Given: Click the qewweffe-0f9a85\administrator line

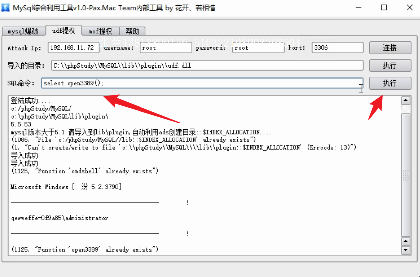Looking at the screenshot, I should point(60,218).
